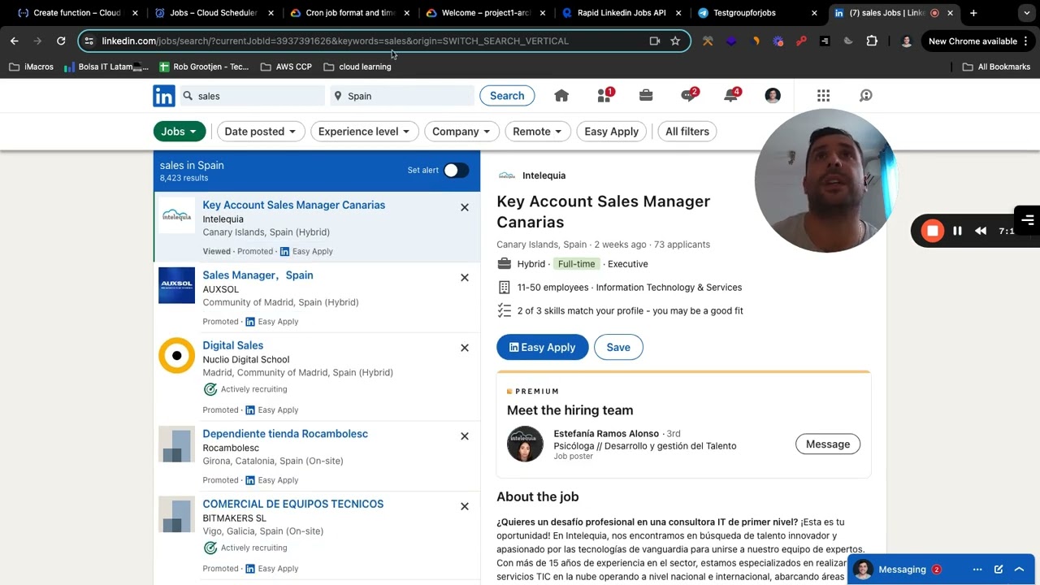
Task: Open Messaging bar three-dot options
Action: click(977, 570)
